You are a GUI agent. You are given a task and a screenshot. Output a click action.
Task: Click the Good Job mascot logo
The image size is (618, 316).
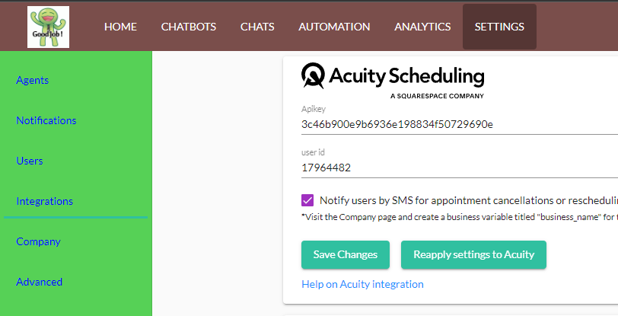(48, 27)
